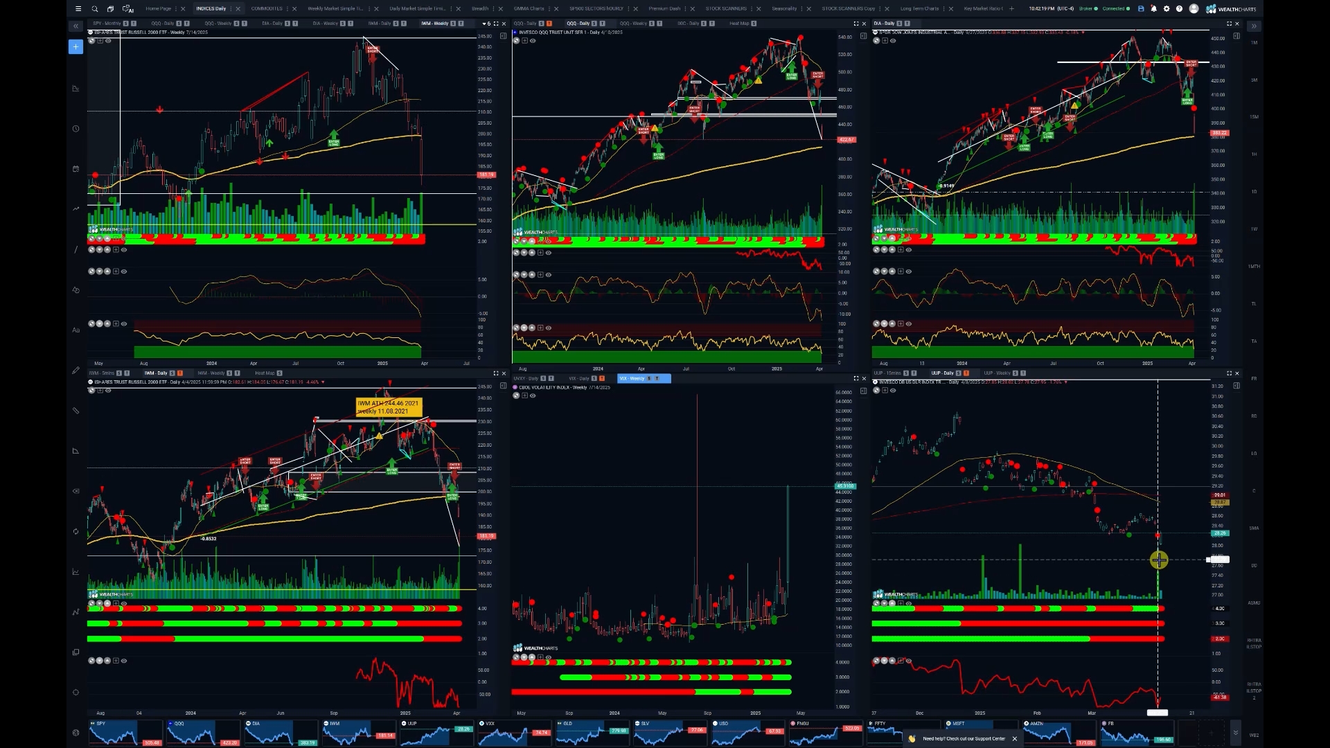
Task: Switch to the Breadth workspace tab
Action: point(479,9)
